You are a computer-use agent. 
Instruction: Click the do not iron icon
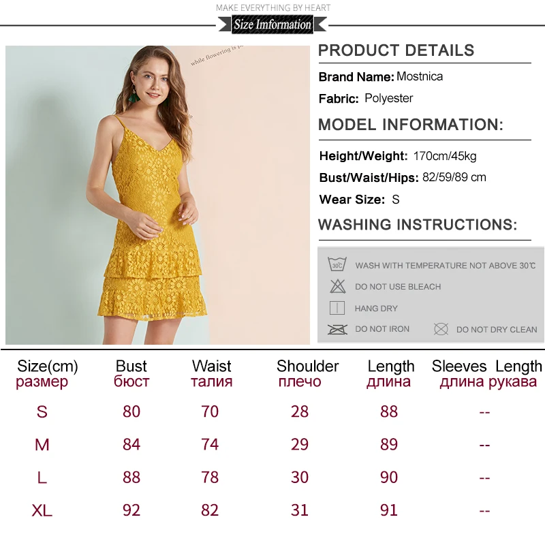(x=337, y=329)
